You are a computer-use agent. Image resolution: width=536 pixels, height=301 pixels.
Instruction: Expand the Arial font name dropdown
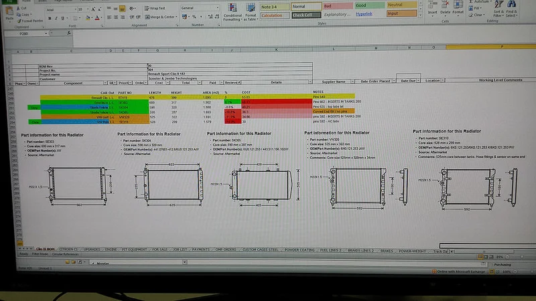coord(75,10)
